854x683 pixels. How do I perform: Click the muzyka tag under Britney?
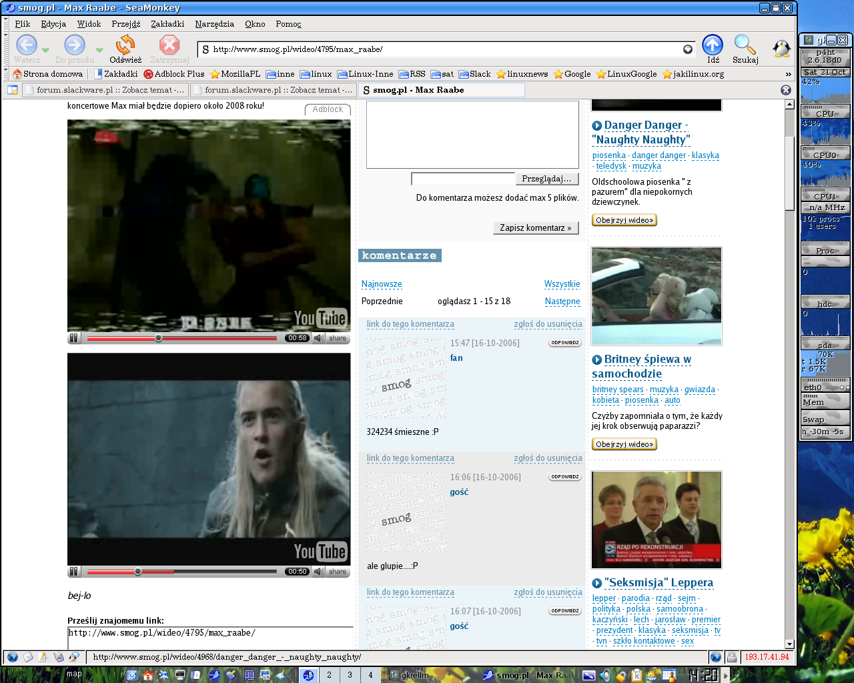tap(664, 390)
